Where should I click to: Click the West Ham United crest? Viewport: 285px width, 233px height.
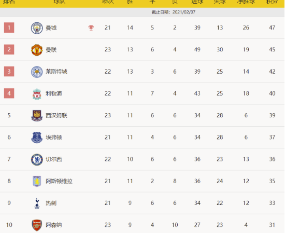pyautogui.click(x=37, y=116)
